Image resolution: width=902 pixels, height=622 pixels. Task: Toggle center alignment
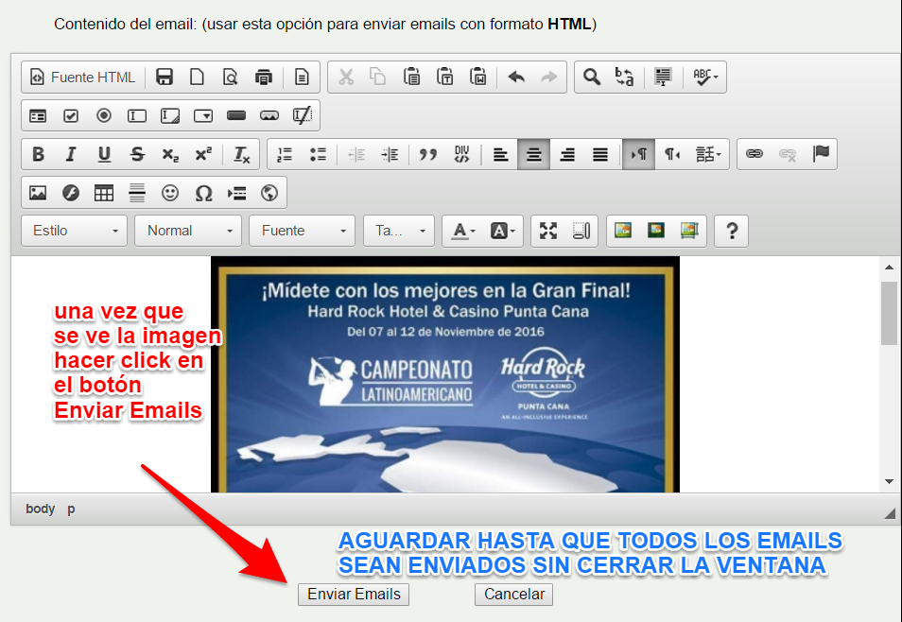pyautogui.click(x=534, y=154)
